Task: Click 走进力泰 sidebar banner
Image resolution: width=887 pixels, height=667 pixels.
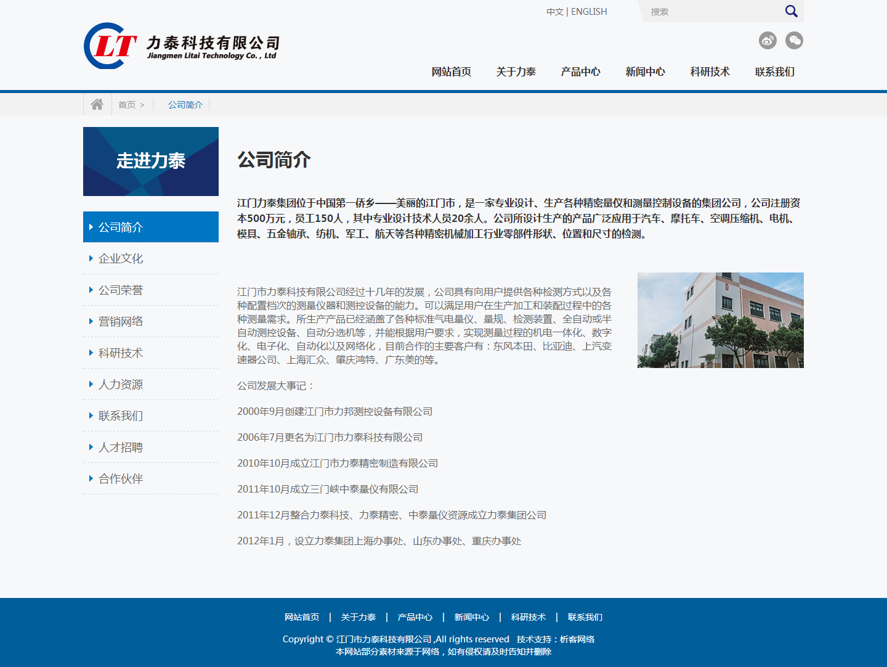Action: [x=151, y=162]
